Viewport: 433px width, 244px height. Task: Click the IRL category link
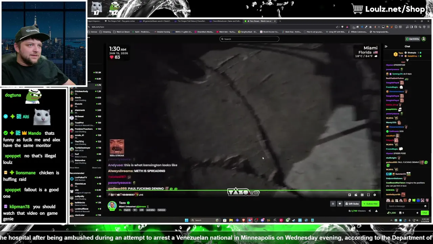pos(120,210)
